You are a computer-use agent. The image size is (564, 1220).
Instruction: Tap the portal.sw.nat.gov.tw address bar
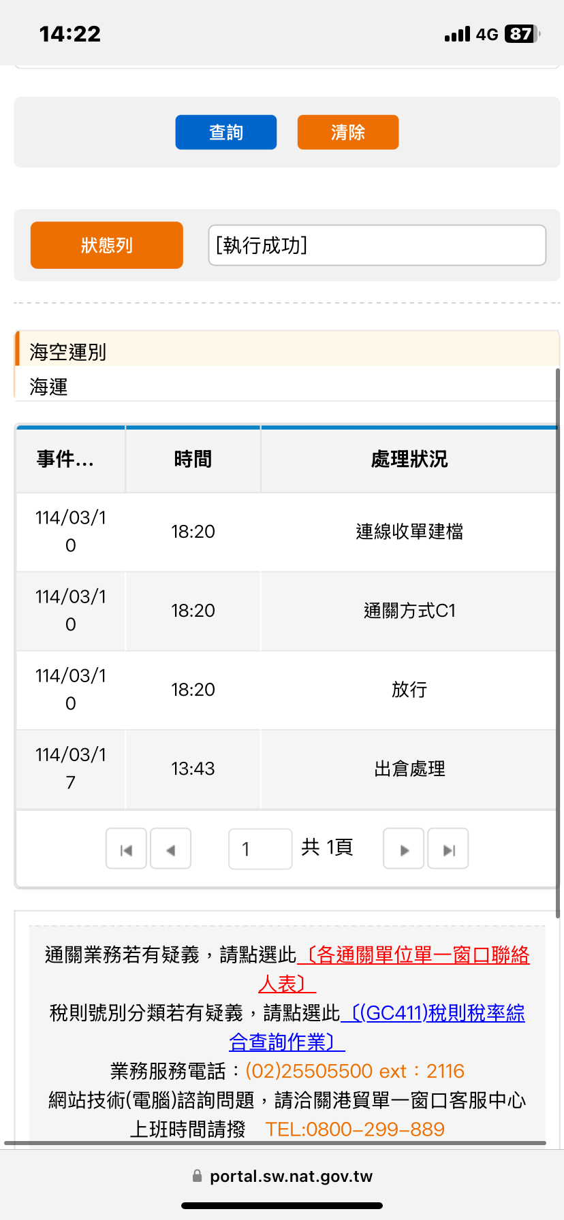click(291, 1176)
